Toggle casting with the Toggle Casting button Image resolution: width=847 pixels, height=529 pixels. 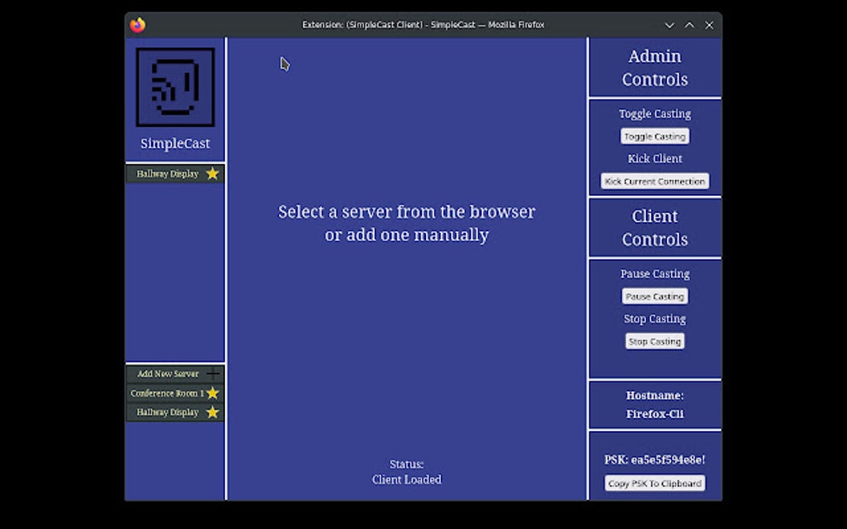pos(654,136)
